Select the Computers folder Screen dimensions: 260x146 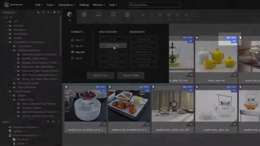tap(24, 46)
